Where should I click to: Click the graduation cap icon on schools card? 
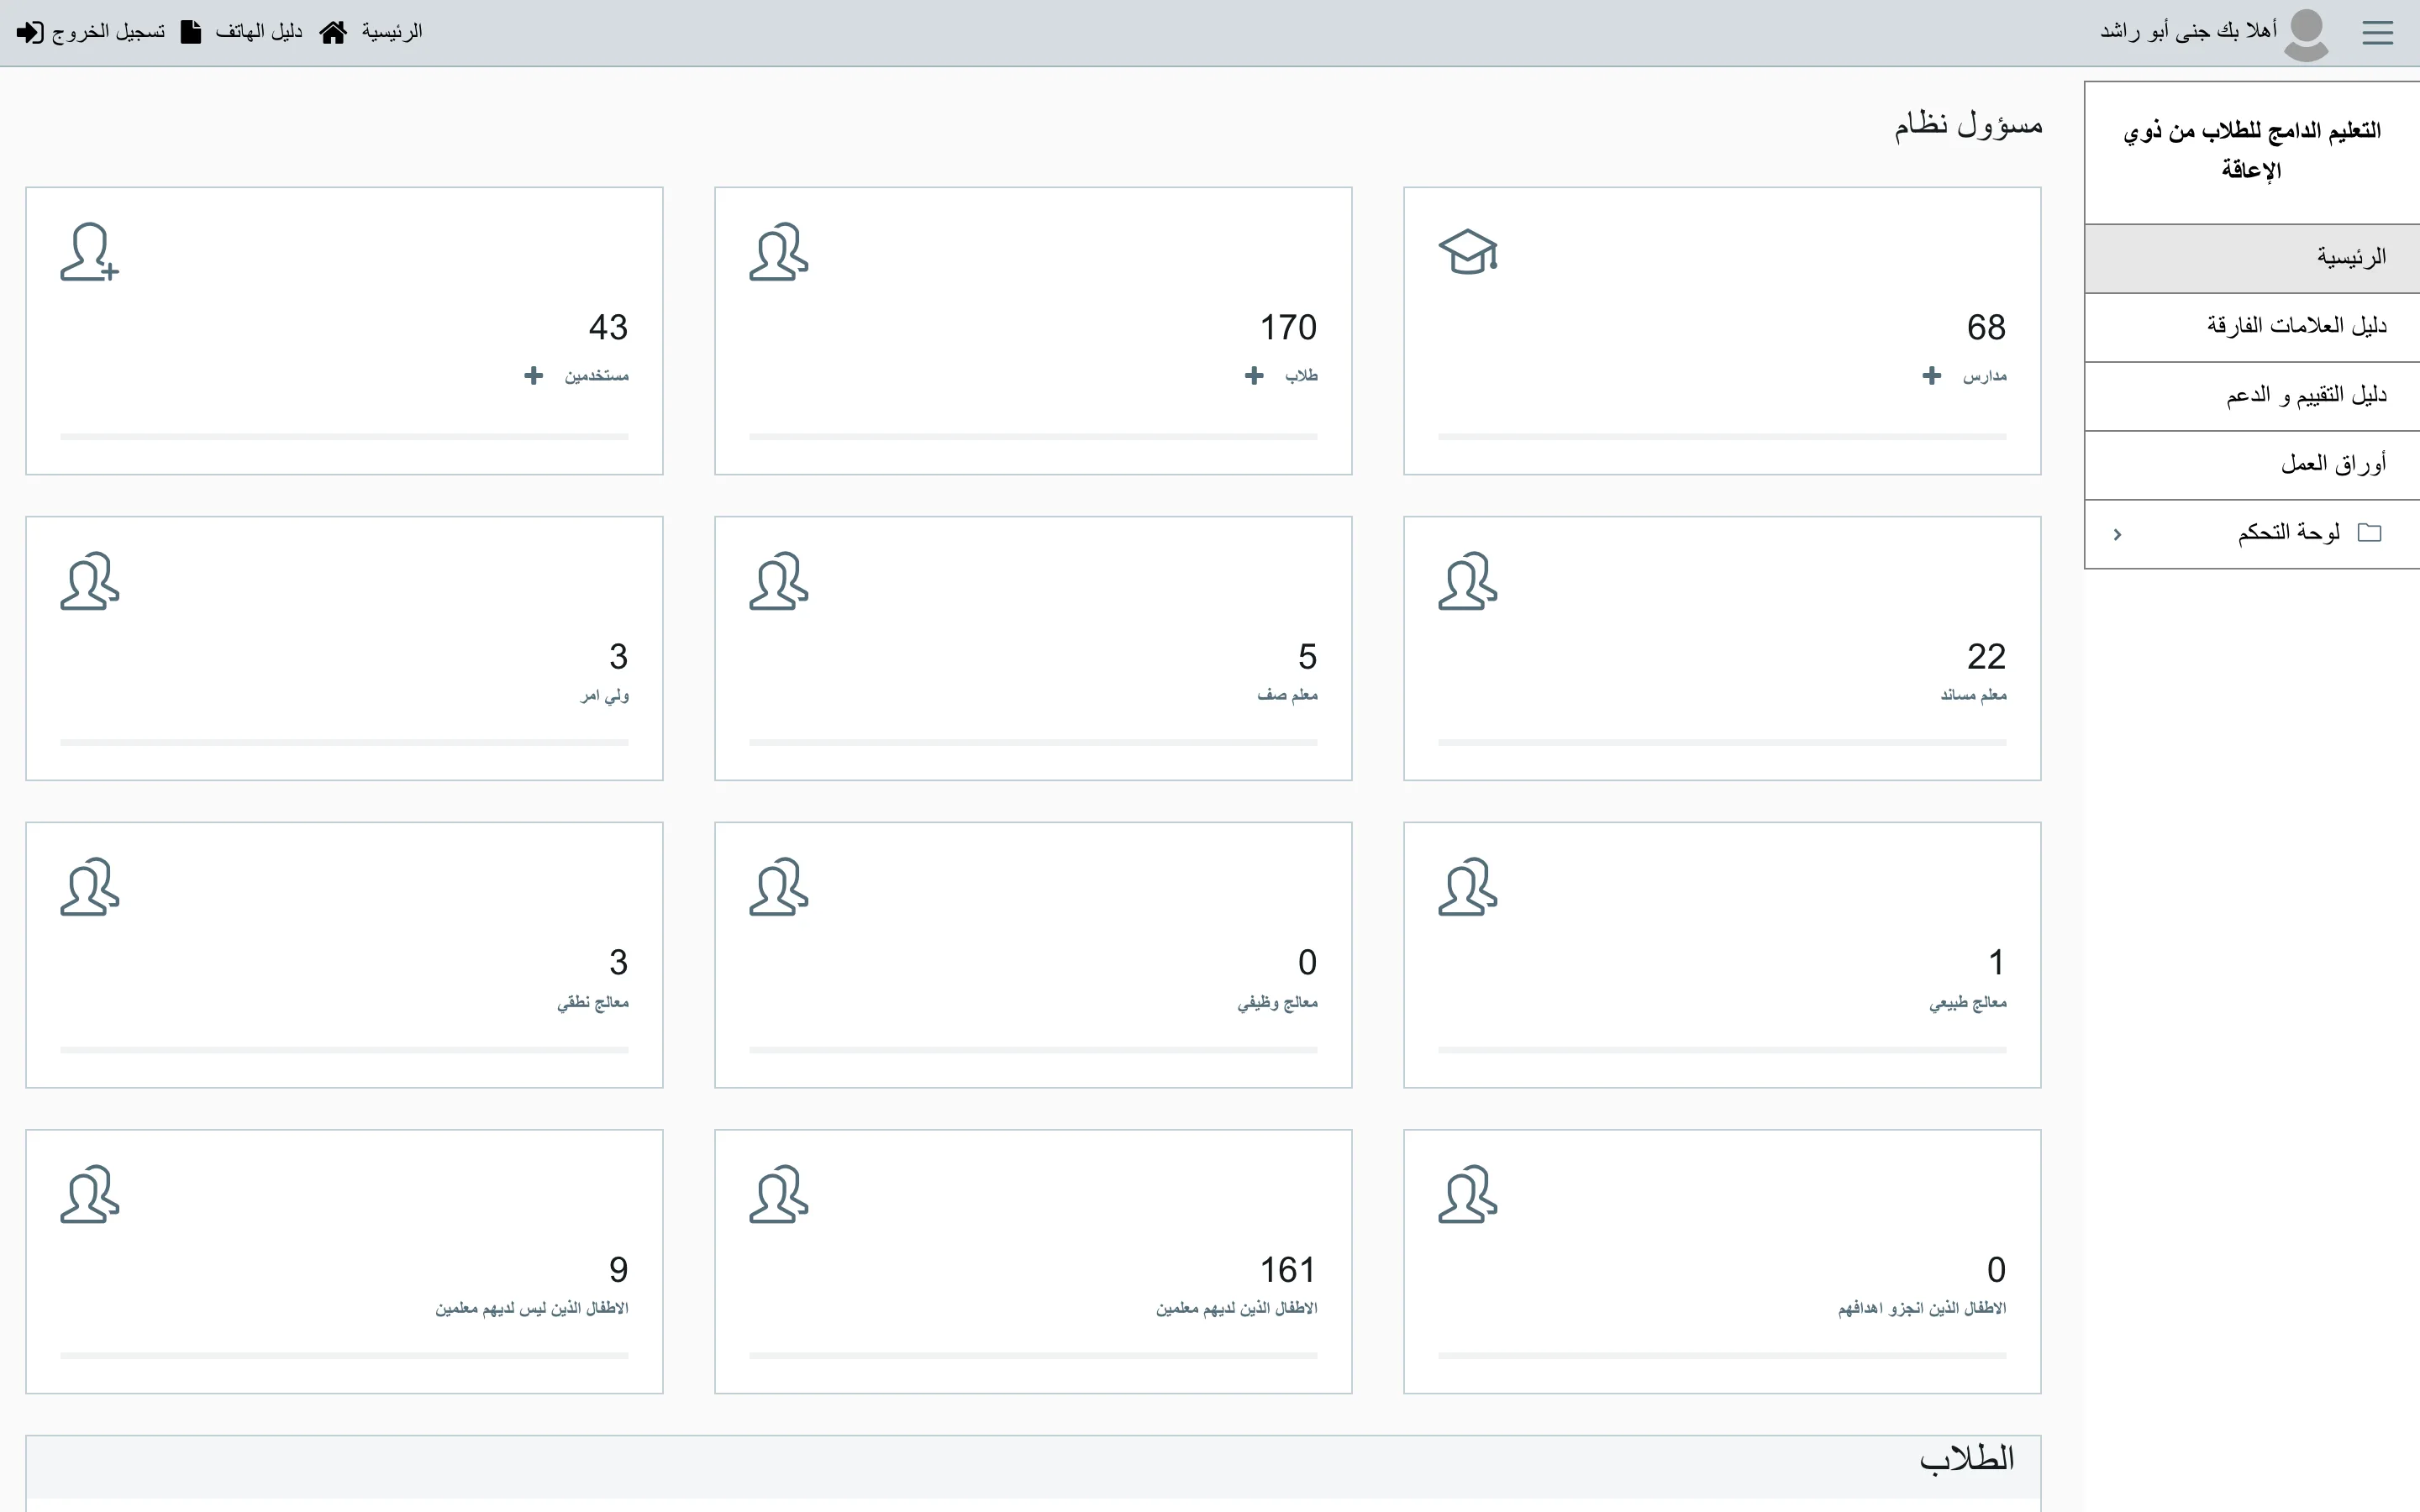(1468, 251)
